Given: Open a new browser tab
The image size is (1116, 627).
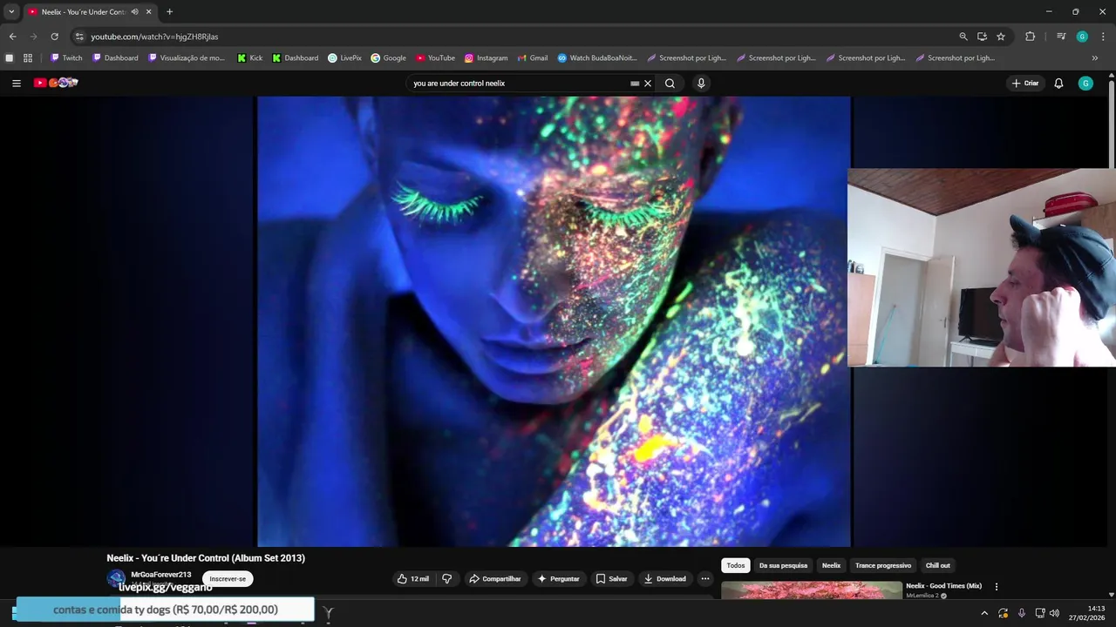Looking at the screenshot, I should [169, 12].
